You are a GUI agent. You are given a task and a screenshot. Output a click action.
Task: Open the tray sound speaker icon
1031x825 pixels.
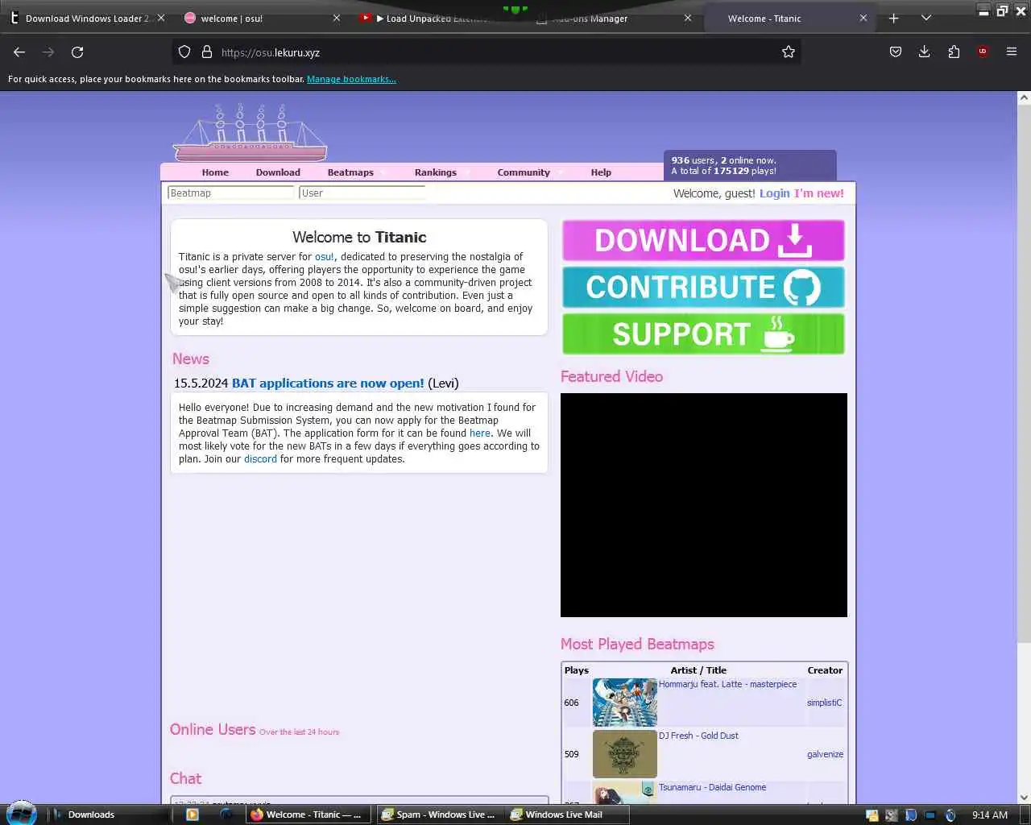click(950, 815)
